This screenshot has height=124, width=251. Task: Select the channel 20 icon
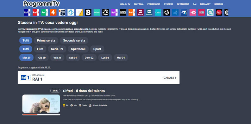coord(106,12)
